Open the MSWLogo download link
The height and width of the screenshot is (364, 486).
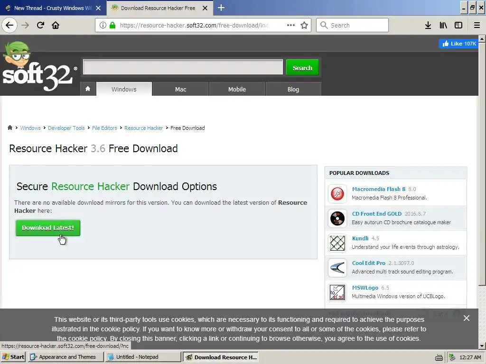365,288
